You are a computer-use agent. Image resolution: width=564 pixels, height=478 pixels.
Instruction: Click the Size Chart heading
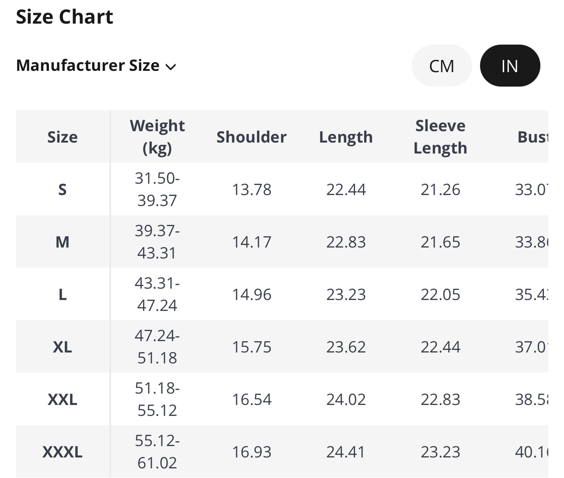[x=64, y=17]
